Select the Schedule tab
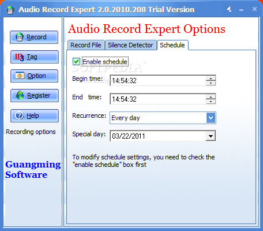The height and width of the screenshot is (231, 263). (172, 45)
